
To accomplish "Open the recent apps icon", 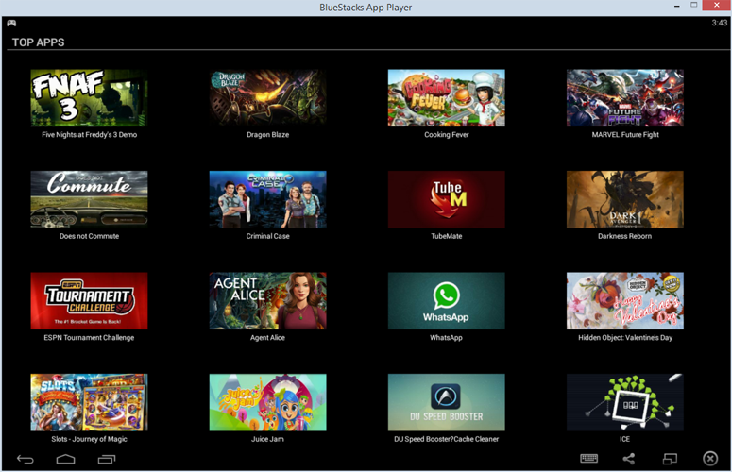I will tap(107, 460).
